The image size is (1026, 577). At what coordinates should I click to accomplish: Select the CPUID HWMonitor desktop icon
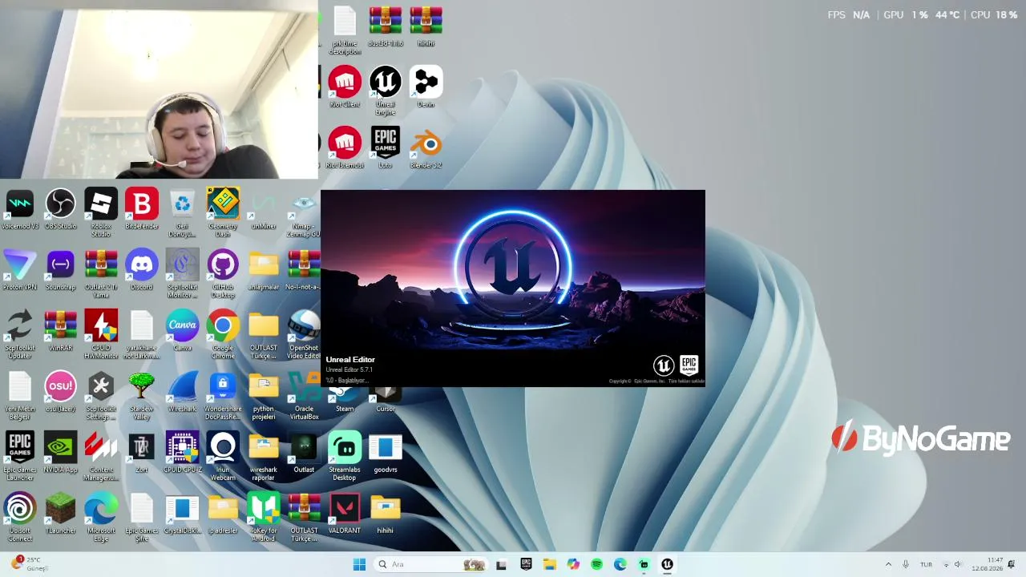tap(101, 335)
